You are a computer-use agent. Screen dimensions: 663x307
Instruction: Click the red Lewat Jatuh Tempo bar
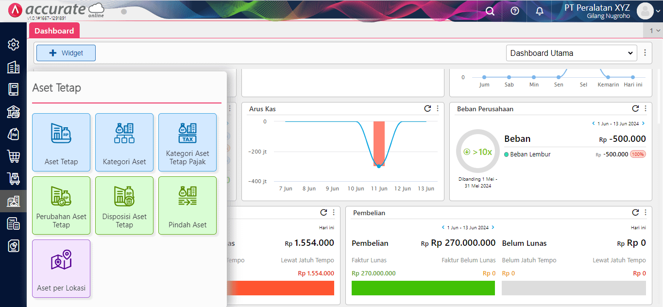coord(281,288)
